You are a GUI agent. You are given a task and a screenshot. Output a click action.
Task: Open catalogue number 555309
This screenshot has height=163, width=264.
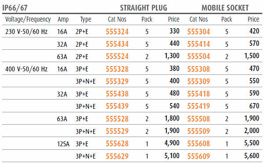tap(198, 81)
